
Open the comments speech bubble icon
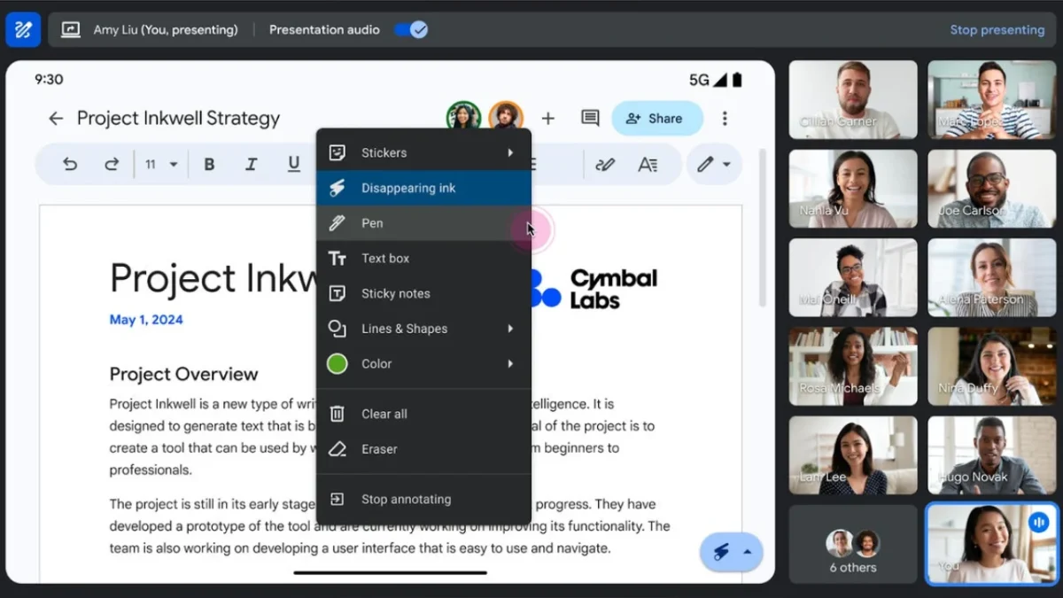click(x=590, y=118)
